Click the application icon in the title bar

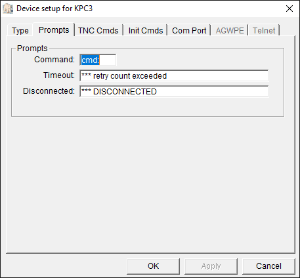8,9
